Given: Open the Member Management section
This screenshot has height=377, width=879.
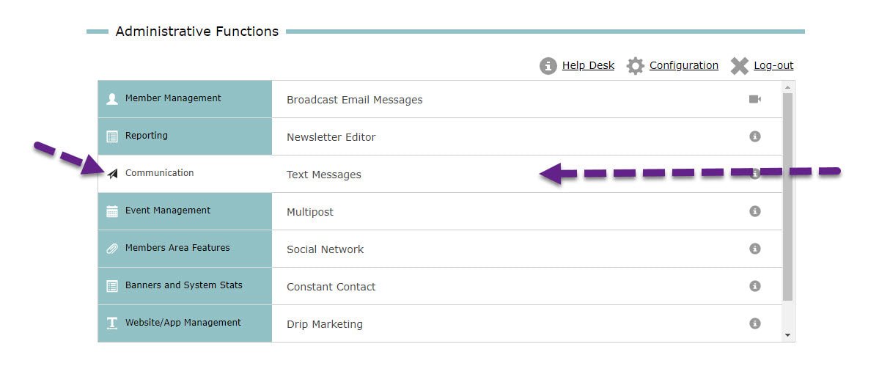Looking at the screenshot, I should pyautogui.click(x=185, y=99).
